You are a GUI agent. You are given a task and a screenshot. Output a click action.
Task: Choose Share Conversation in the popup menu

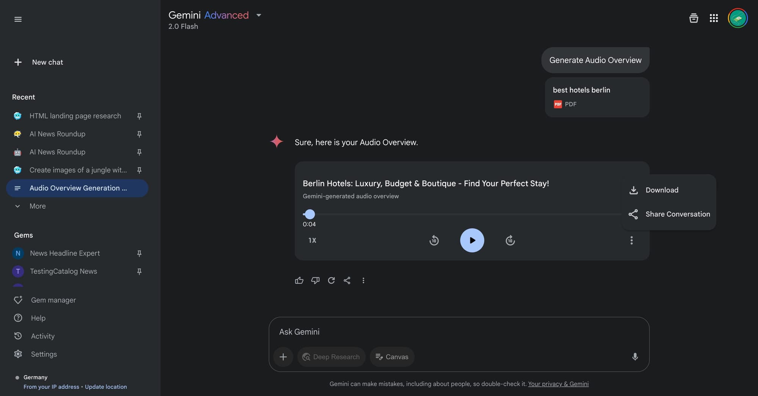677,214
